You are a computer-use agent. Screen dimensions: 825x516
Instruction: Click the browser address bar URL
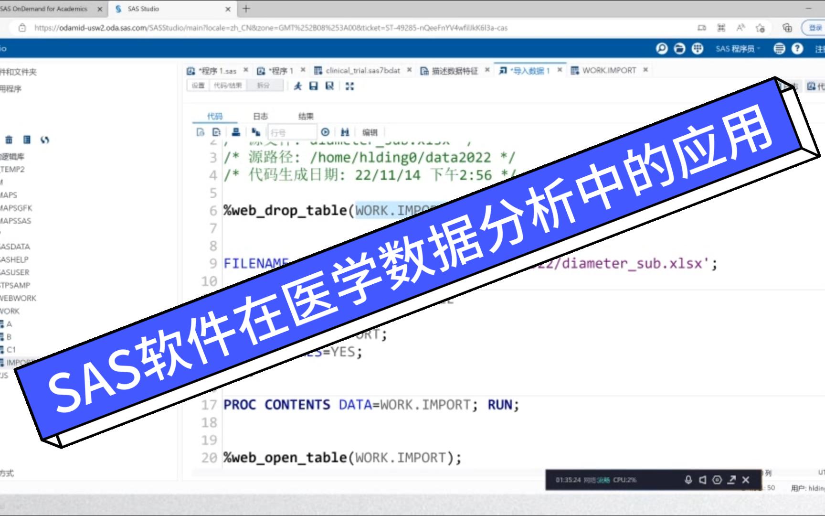271,28
